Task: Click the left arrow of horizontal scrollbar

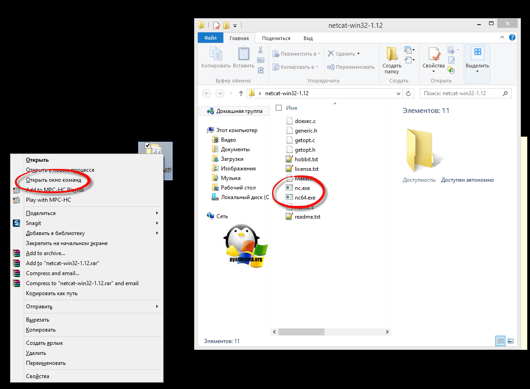Action: click(274, 332)
